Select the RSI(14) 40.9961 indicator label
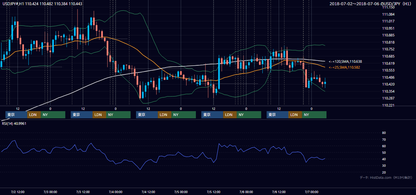Screen dimensions: 416x195 point(14,123)
